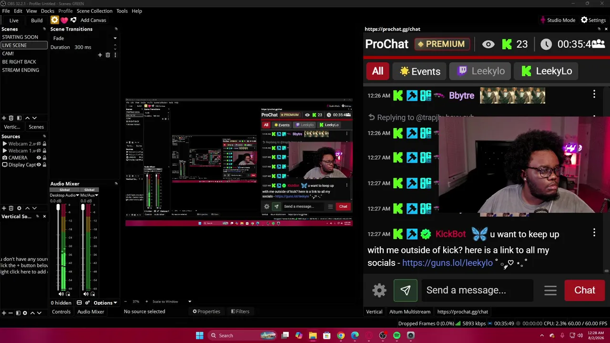The width and height of the screenshot is (610, 343).
Task: Switch to the Build tab
Action: point(37,20)
